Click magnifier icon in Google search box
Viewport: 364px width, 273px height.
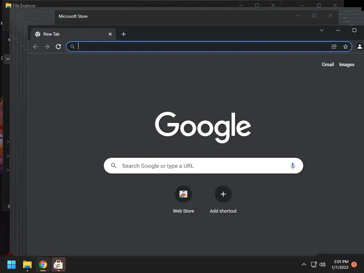[113, 166]
